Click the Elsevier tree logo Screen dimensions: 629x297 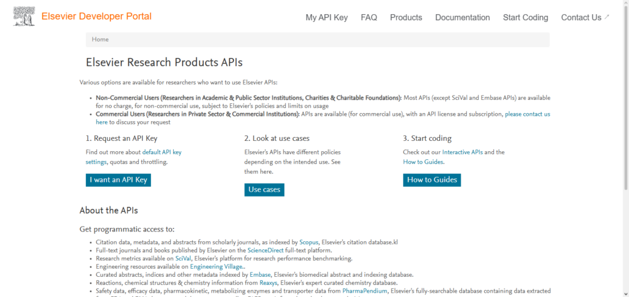coord(24,17)
